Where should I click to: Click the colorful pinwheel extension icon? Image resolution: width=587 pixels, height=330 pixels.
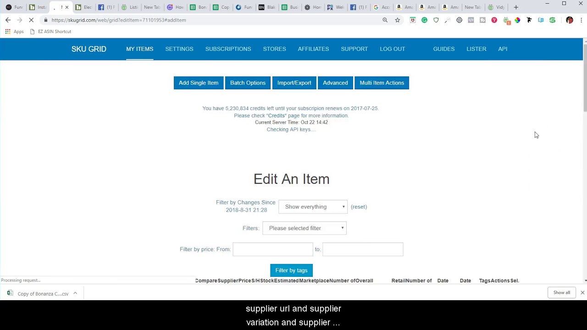click(517, 20)
